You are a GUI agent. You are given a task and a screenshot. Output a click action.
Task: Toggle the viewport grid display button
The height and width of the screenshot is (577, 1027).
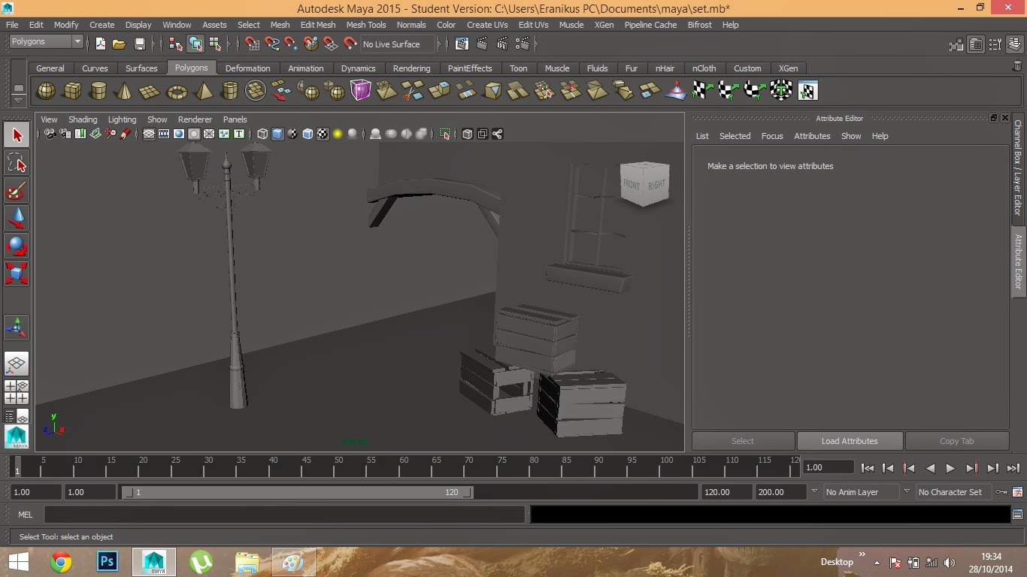pos(149,134)
